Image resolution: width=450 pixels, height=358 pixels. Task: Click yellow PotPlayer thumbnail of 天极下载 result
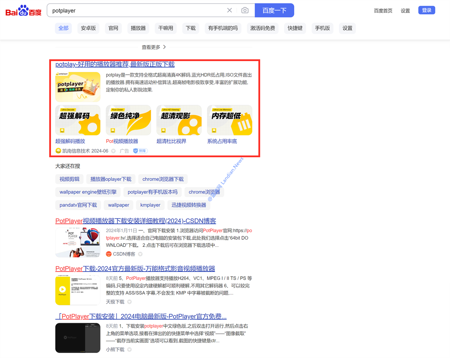tap(78, 290)
